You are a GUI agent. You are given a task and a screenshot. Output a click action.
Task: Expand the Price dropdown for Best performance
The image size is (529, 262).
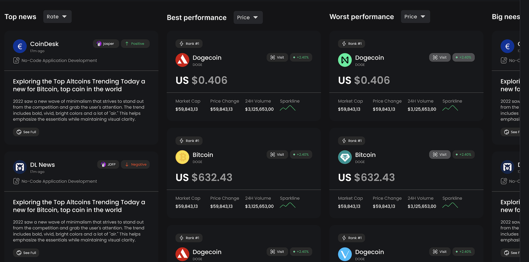click(x=248, y=17)
